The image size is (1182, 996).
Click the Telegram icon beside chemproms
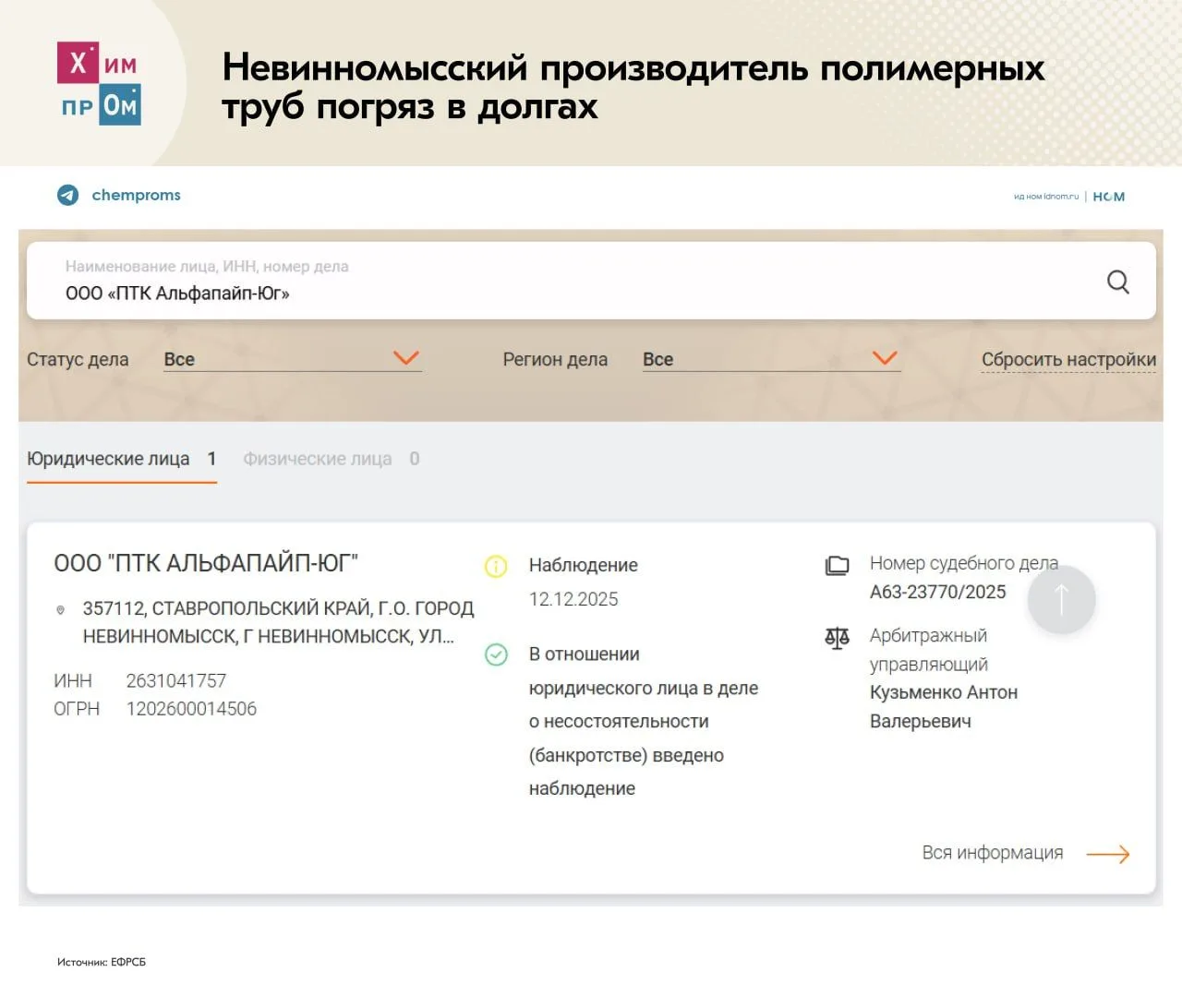tap(68, 195)
